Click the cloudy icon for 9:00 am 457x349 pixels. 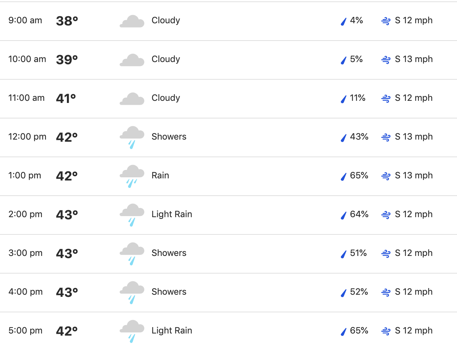(x=132, y=22)
